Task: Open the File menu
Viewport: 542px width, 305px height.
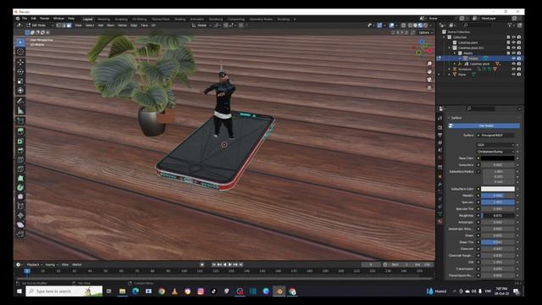Action: [25, 19]
